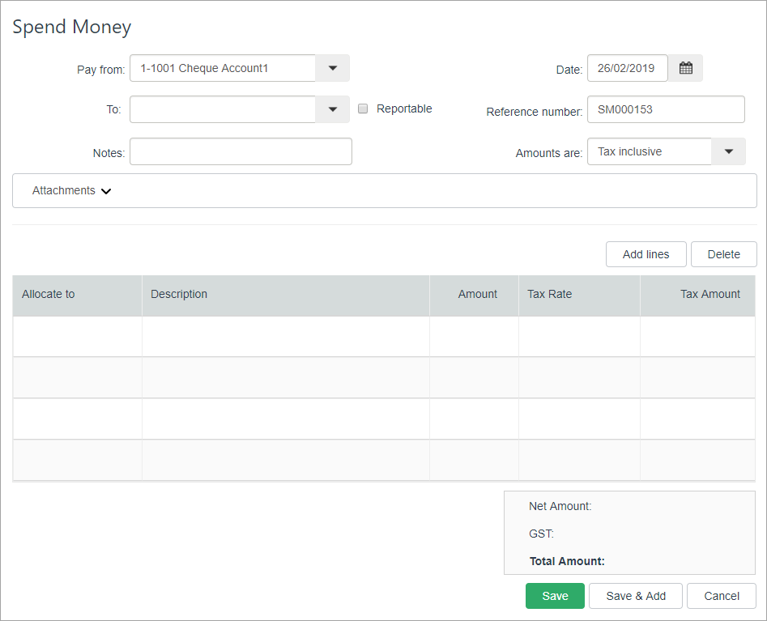Click the Date field 26/02/2019

pyautogui.click(x=628, y=68)
